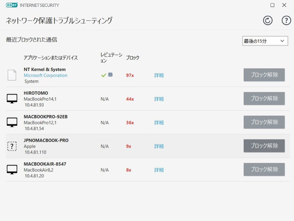Select the HIROTOMO device name
Viewport: 294px width, 221px height.
(x=36, y=93)
